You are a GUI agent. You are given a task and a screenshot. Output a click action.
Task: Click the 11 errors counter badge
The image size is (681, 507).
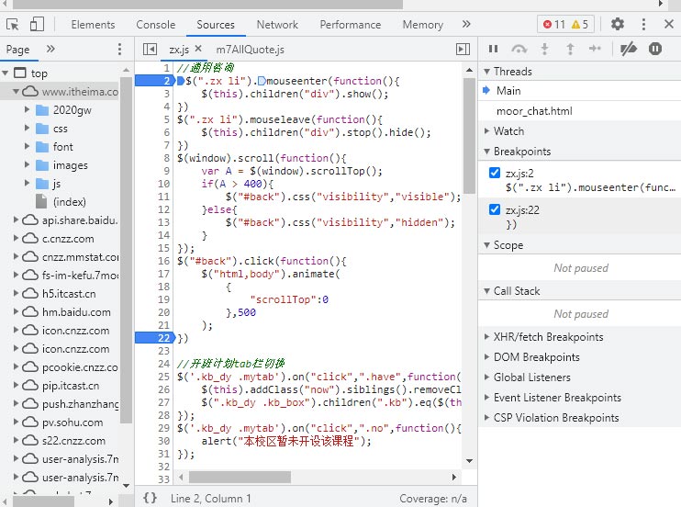(554, 25)
